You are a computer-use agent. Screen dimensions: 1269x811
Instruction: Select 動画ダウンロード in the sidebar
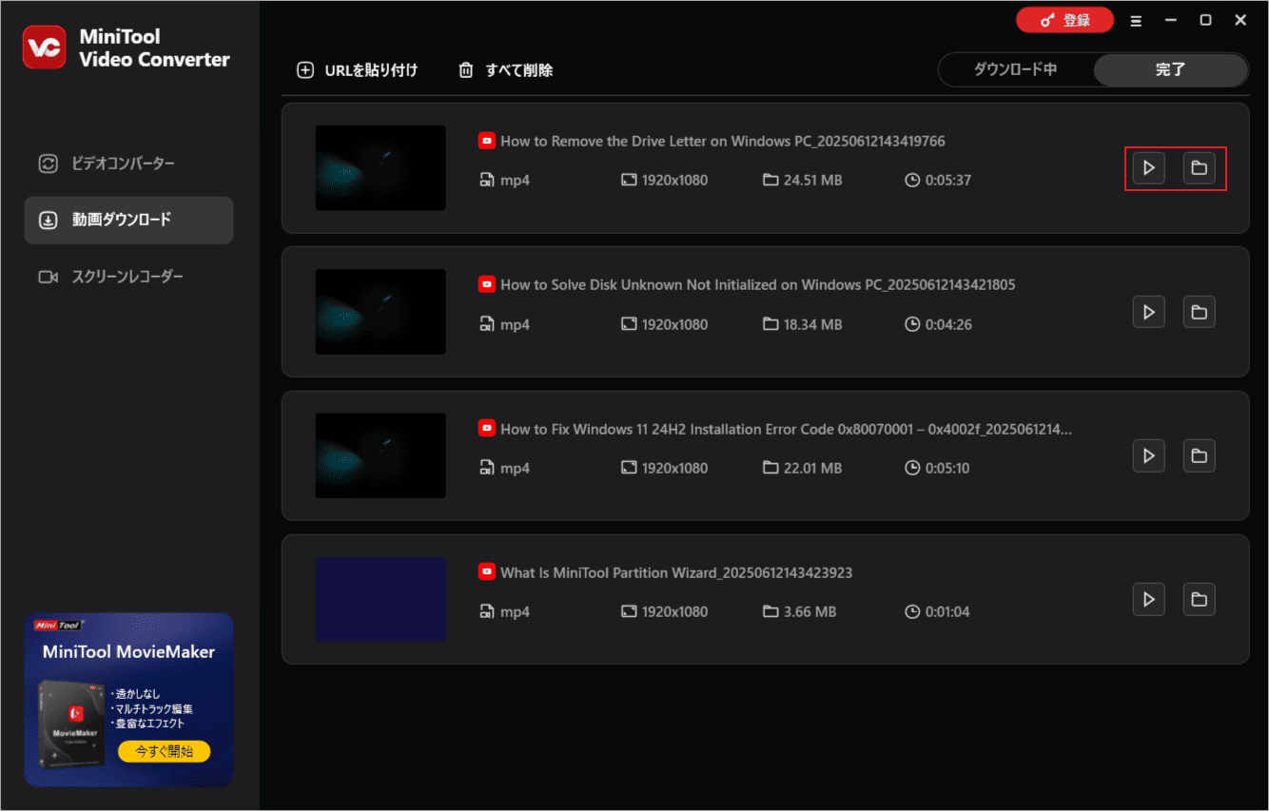128,220
